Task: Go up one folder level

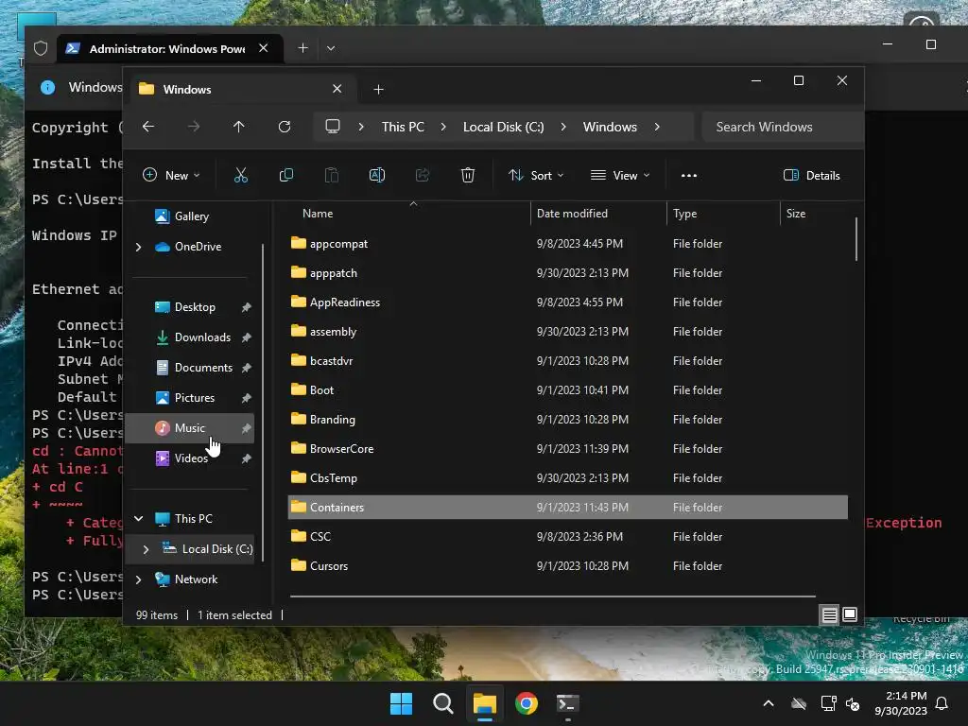Action: point(239,127)
